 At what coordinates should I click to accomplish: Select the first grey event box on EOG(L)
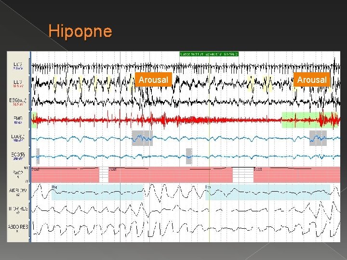click(x=142, y=138)
